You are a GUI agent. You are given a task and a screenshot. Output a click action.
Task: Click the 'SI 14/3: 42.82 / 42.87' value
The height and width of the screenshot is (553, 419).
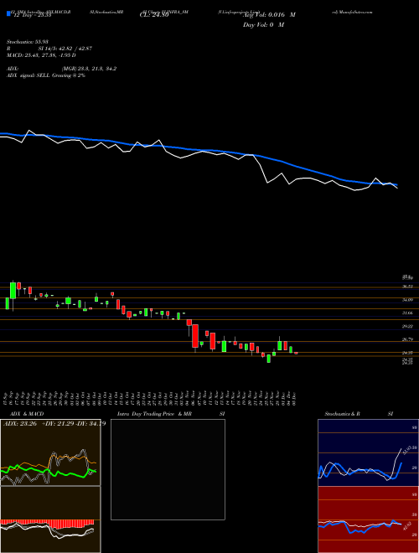point(65,49)
